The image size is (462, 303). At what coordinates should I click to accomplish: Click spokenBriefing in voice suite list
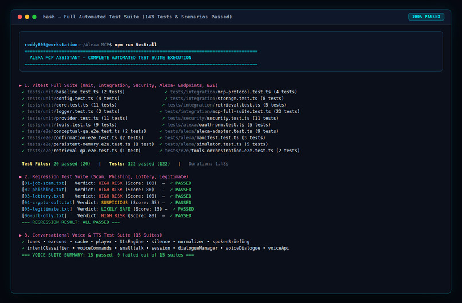tap(231, 242)
